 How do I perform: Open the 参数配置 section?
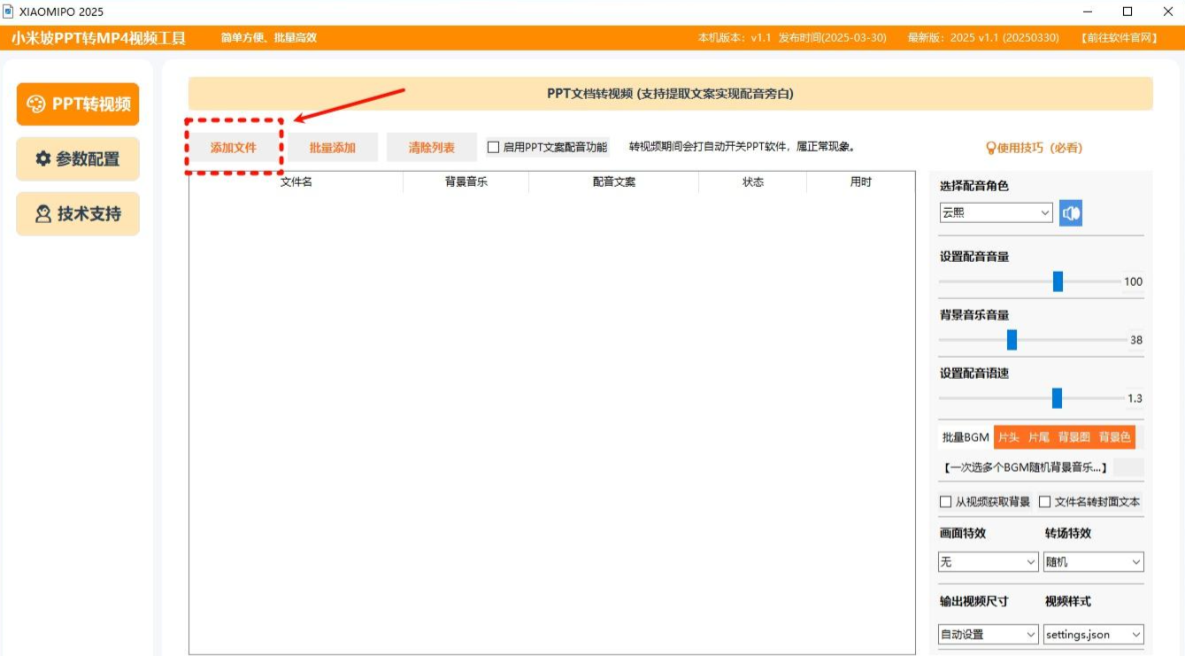click(x=78, y=159)
